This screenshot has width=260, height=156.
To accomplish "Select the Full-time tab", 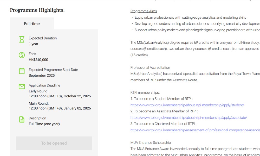I will pos(32,24).
